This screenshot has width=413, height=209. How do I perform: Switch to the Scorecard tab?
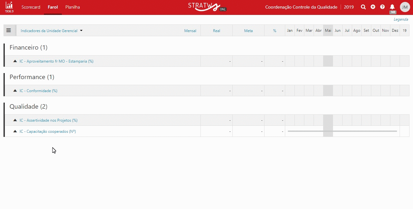(31, 7)
